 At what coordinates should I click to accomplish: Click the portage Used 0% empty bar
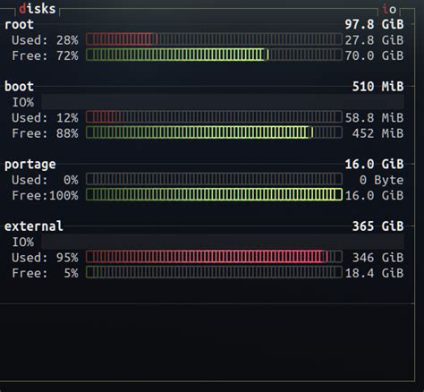tap(214, 179)
